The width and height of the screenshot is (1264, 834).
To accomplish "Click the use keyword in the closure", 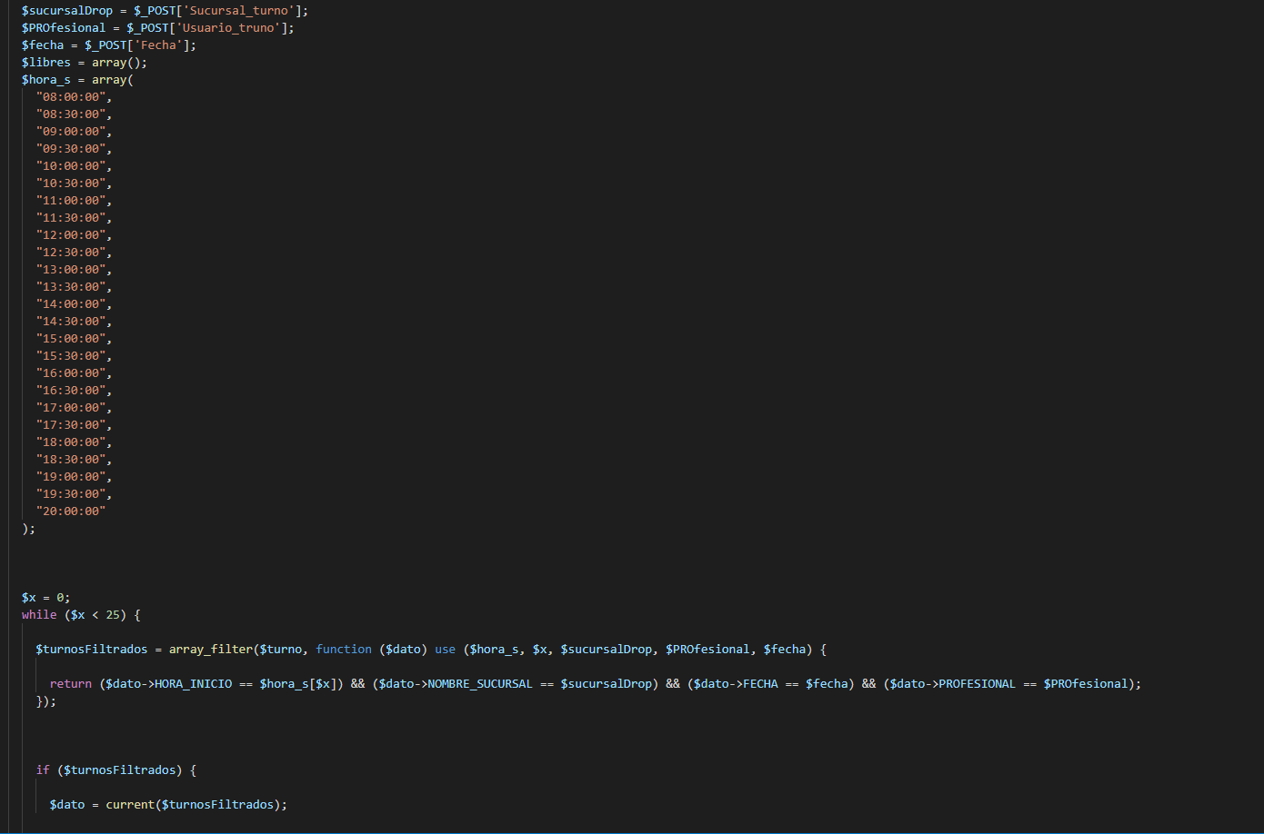I will [446, 650].
